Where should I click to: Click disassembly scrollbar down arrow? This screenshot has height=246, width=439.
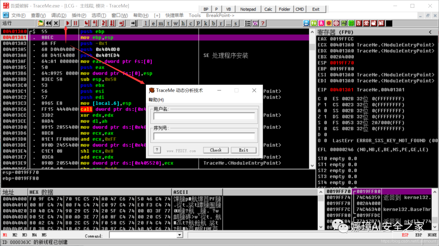[313, 166]
